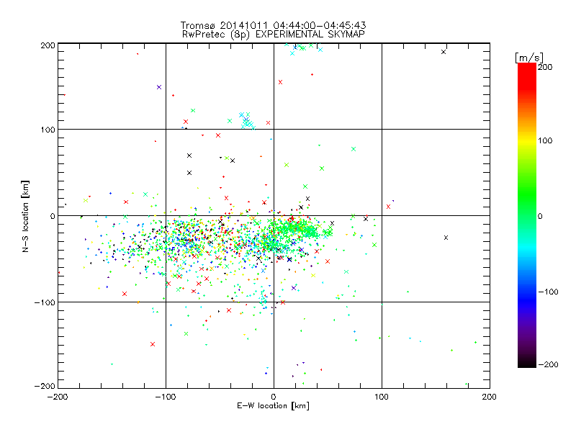Click the green middle of the colorbar
576x432 pixels.
526,215
